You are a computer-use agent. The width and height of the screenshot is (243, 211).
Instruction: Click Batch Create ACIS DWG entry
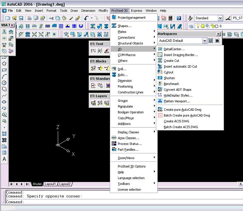pos(190,127)
